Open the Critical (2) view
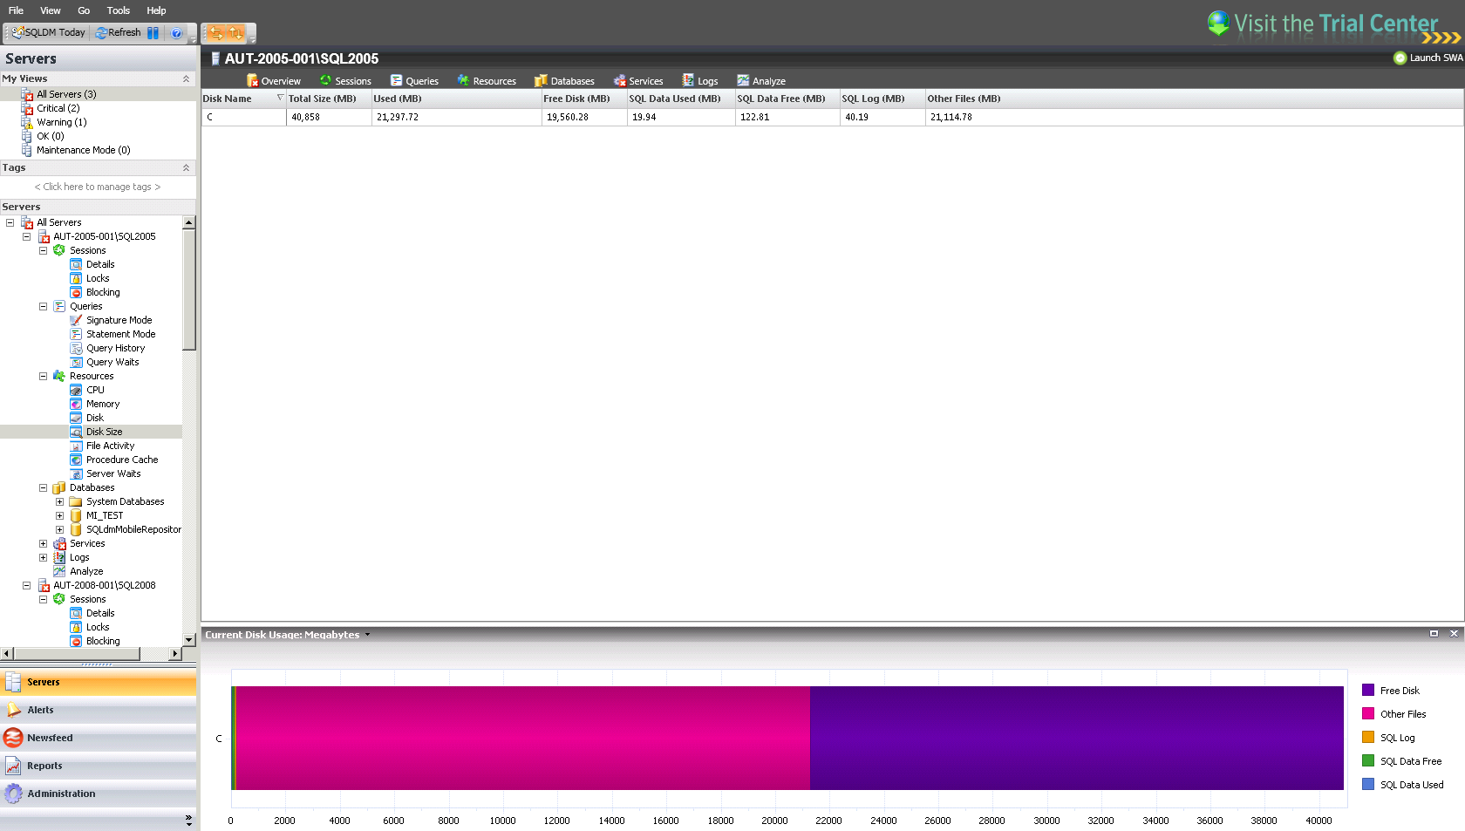This screenshot has width=1465, height=831. click(58, 108)
